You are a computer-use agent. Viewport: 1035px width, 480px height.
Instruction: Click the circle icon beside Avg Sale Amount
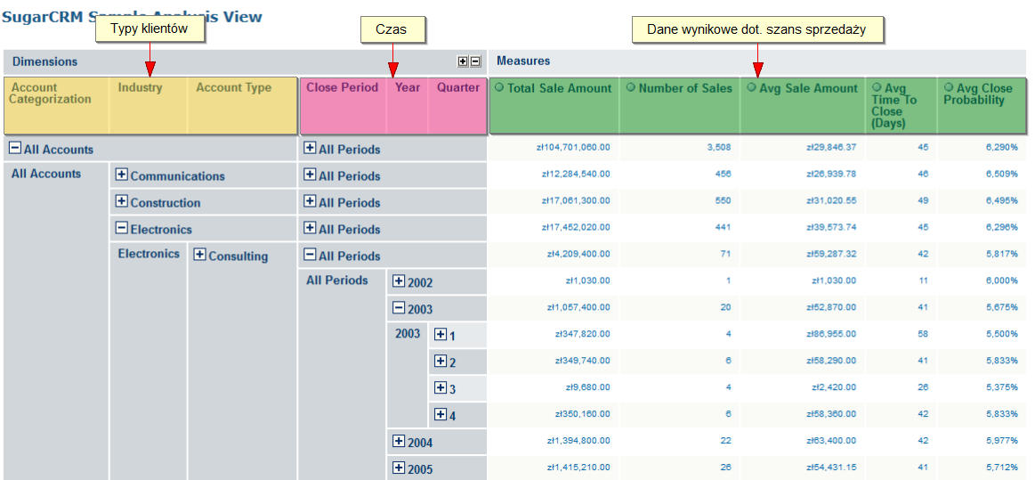pos(751,87)
